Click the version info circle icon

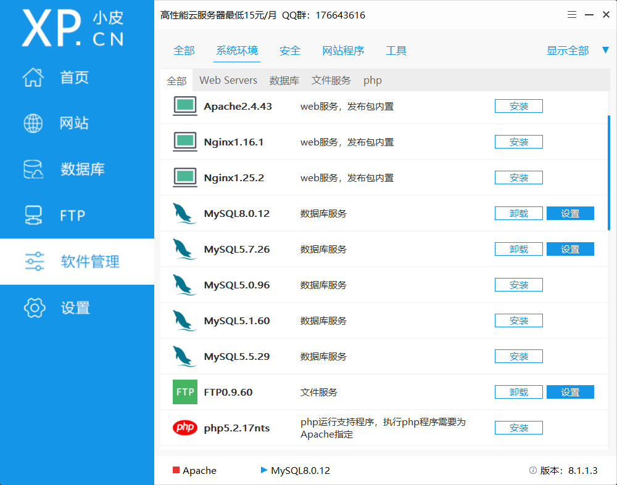point(533,470)
